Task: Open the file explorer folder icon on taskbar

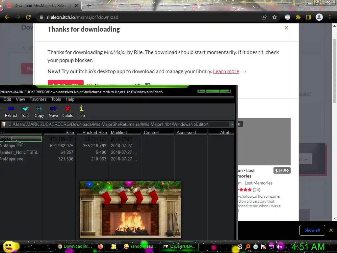Action: [x=114, y=246]
